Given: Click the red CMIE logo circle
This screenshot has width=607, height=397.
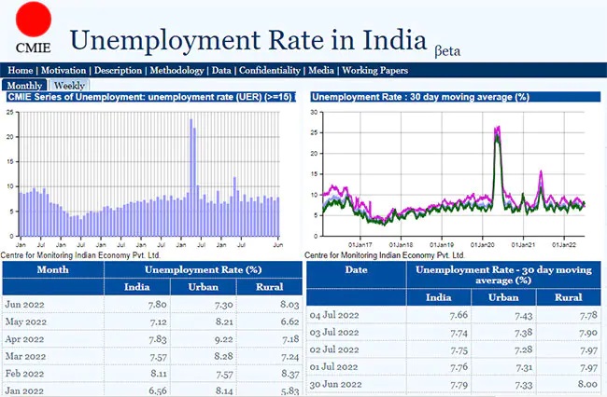Looking at the screenshot, I should (x=34, y=20).
